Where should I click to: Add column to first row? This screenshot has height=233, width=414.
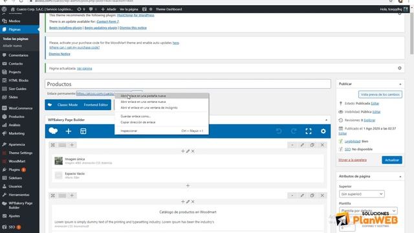72,145
